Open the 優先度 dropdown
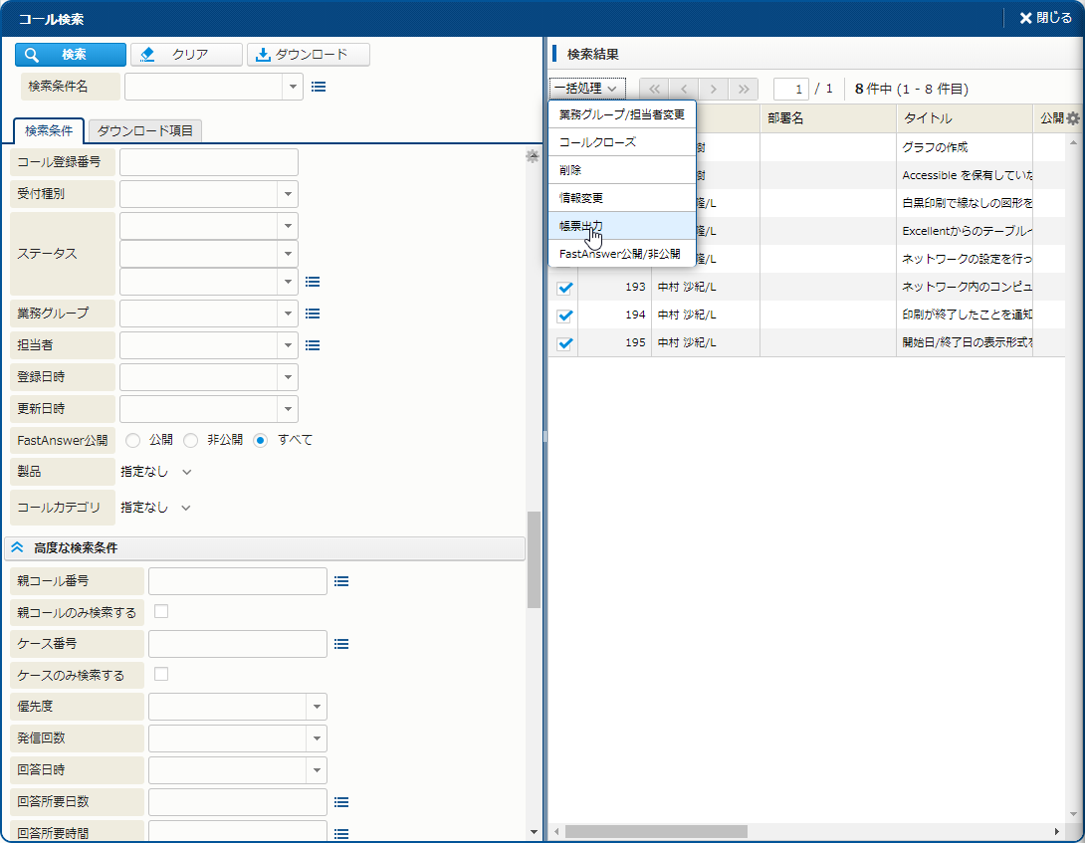This screenshot has width=1085, height=843. click(317, 707)
